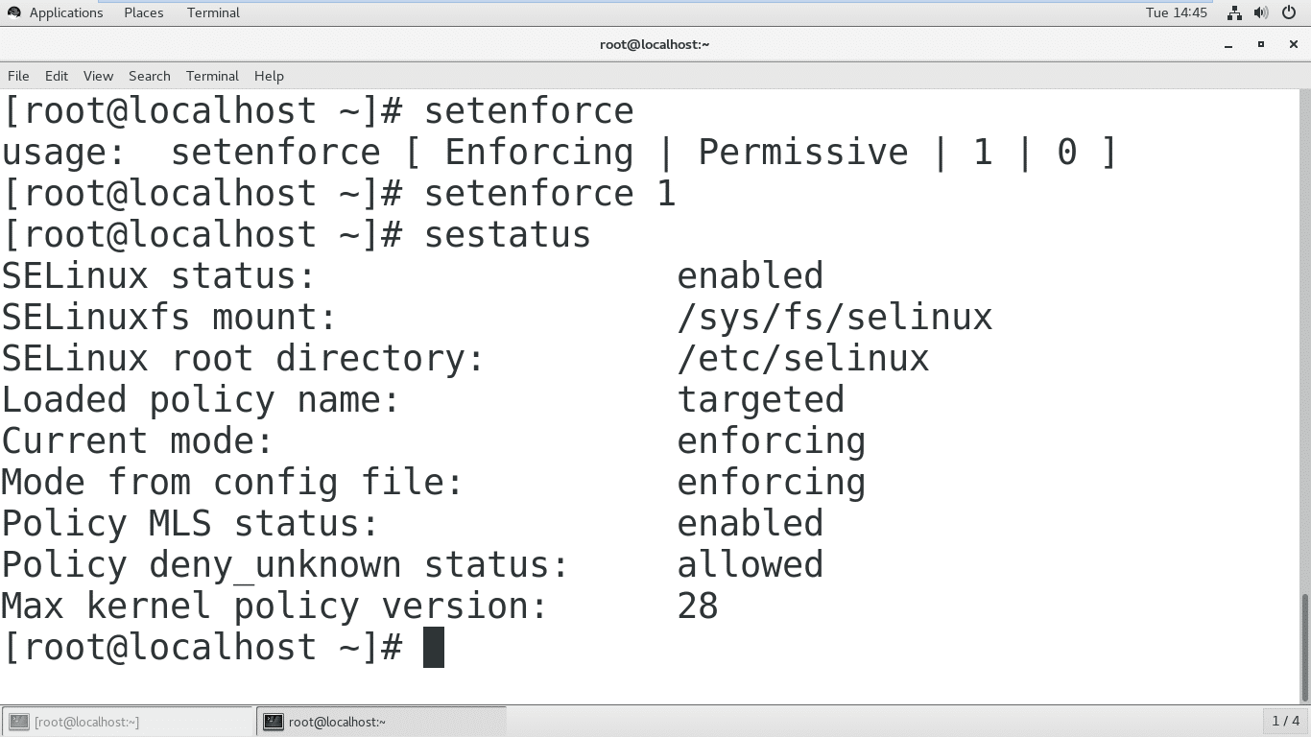Screen dimensions: 1311x737
Task: Open the File menu
Action: [18, 76]
